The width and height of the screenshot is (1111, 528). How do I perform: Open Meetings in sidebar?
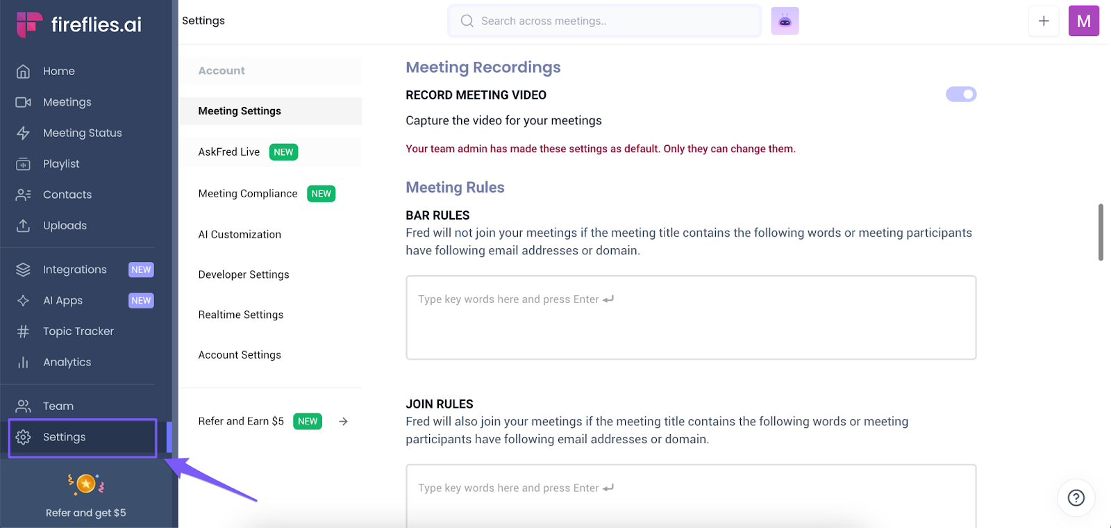point(67,102)
